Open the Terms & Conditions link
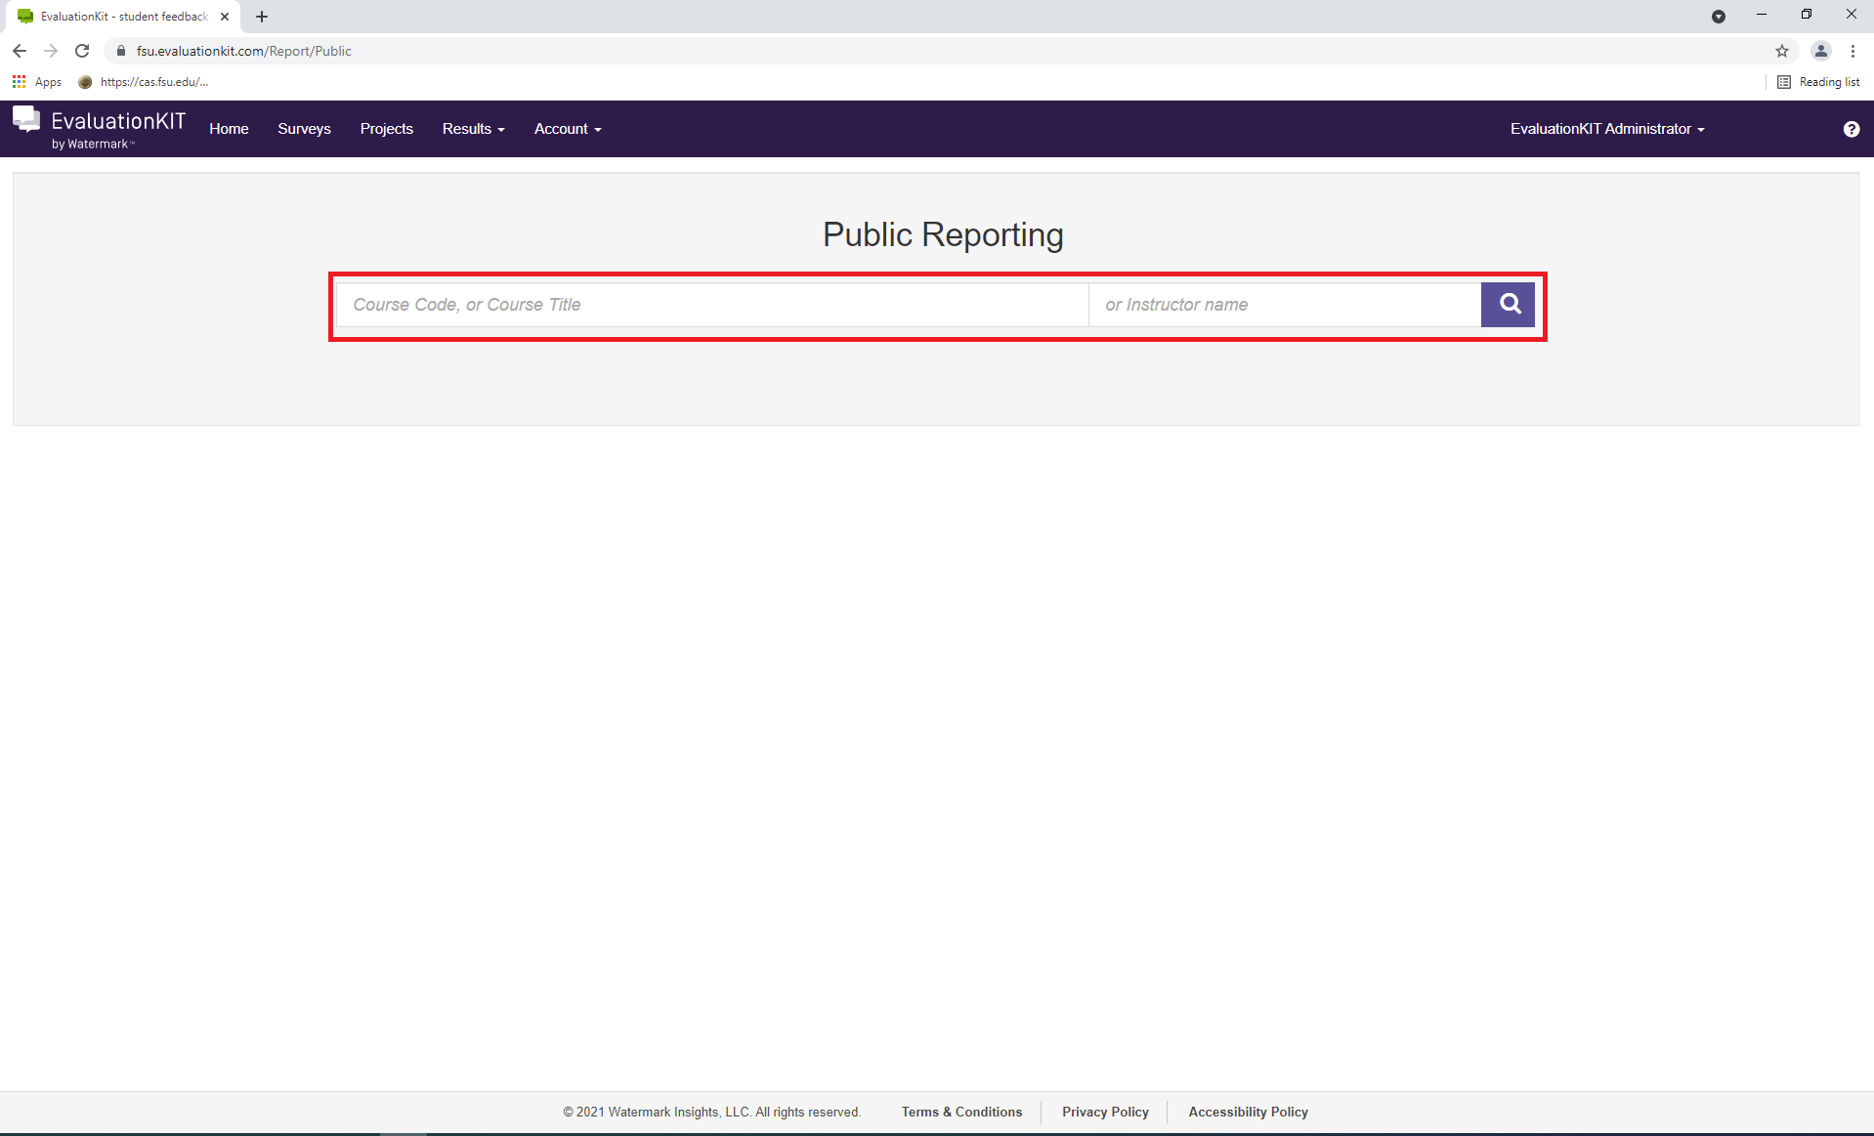 click(x=961, y=1112)
